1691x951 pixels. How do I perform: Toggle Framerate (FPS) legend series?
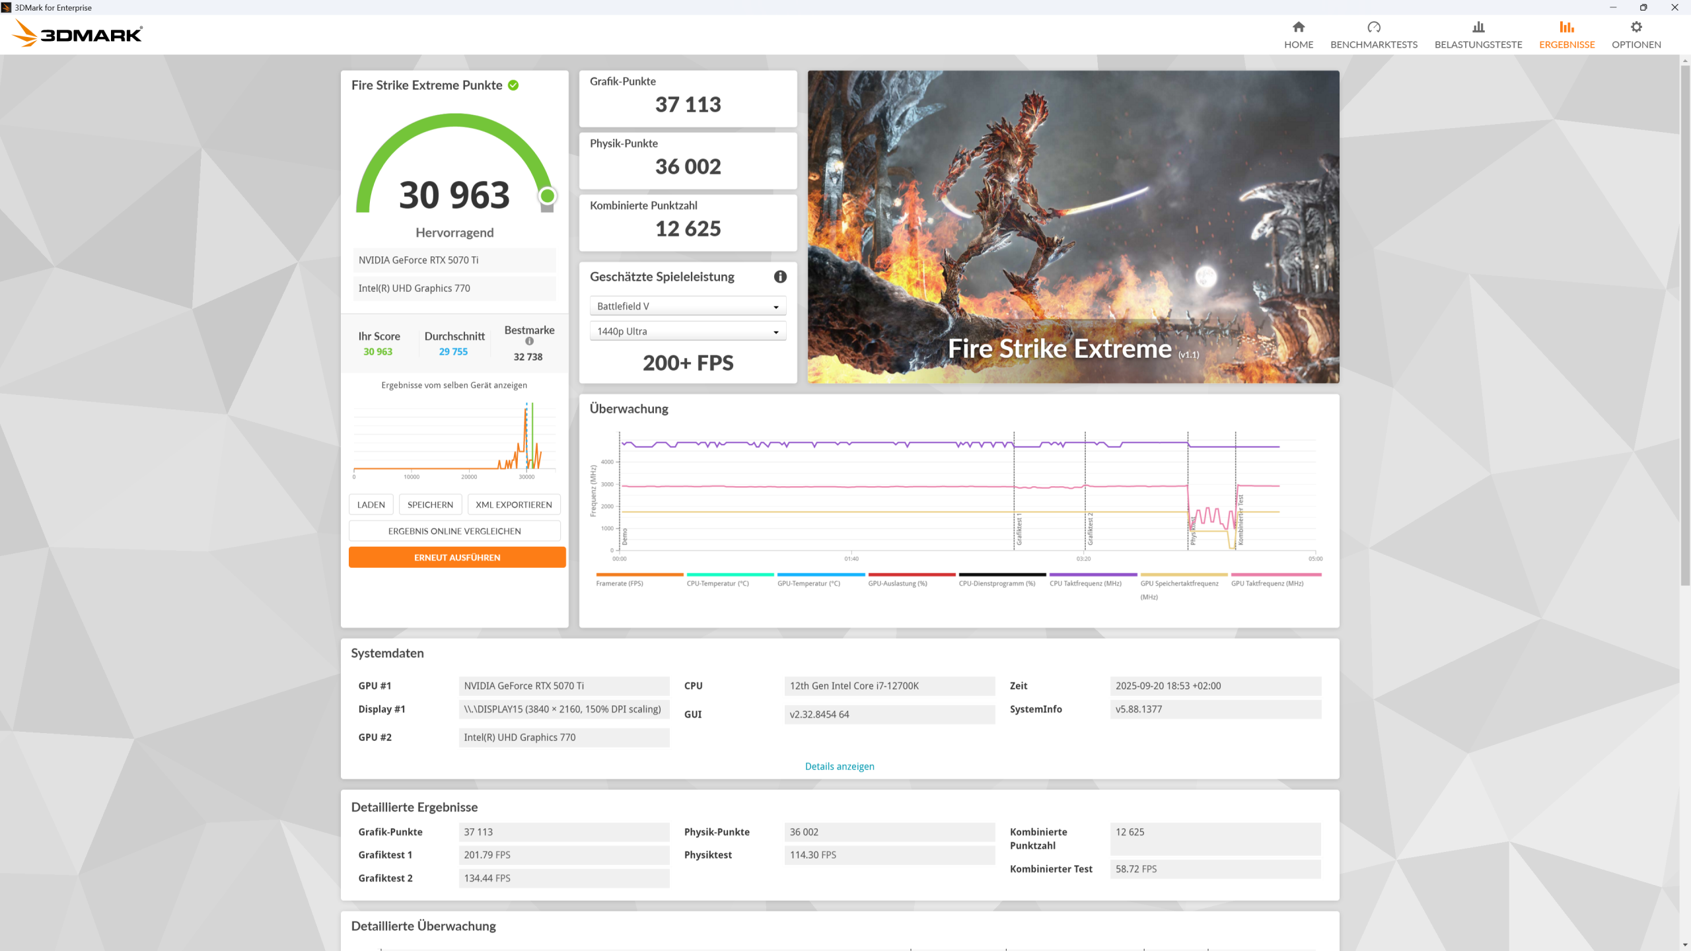[x=619, y=583]
